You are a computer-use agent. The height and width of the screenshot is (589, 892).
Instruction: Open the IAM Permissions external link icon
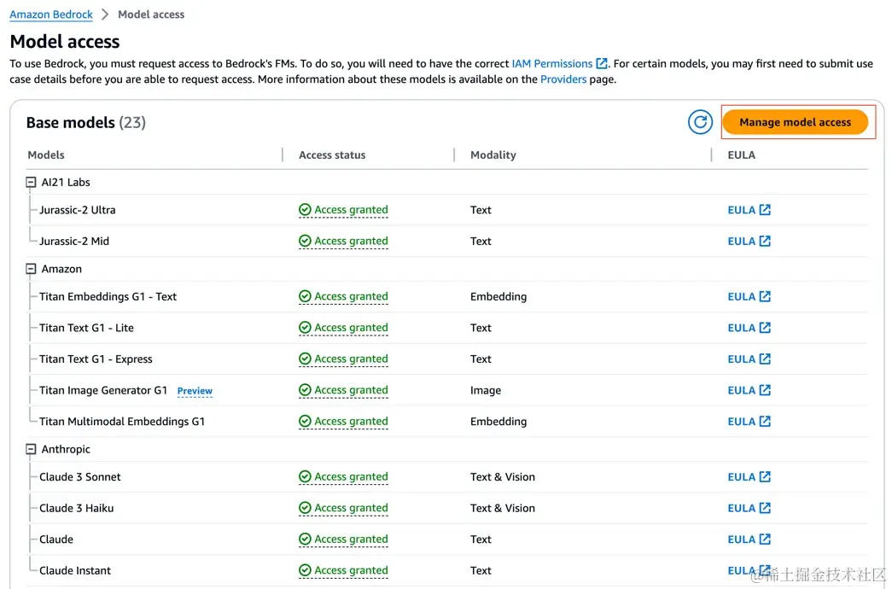601,64
